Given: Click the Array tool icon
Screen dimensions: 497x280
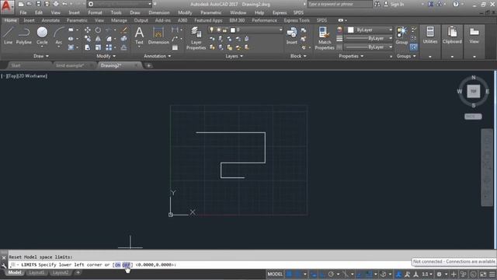Looking at the screenshot, I should click(109, 47).
